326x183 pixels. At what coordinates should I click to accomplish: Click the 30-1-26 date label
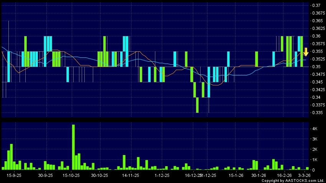(x=259, y=175)
